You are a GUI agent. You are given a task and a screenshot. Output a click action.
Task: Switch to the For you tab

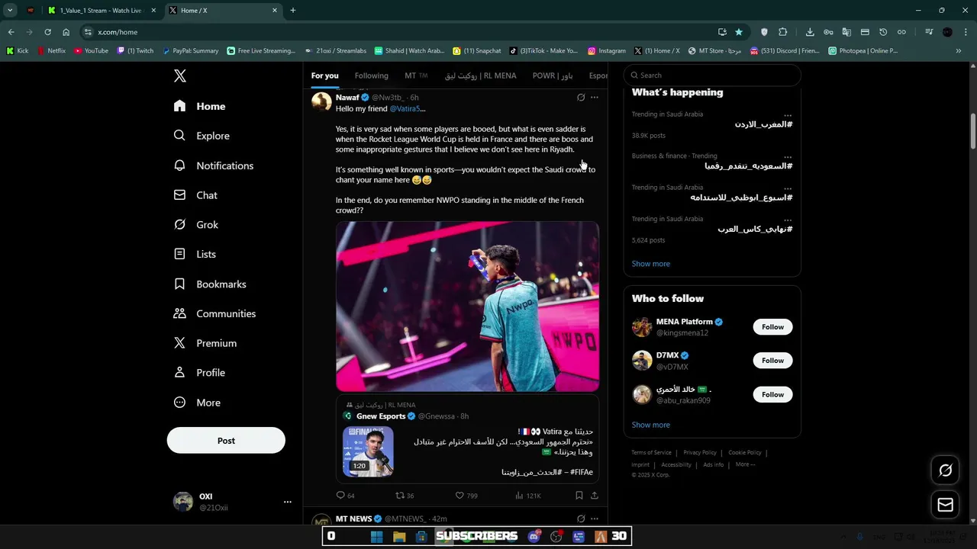point(324,75)
